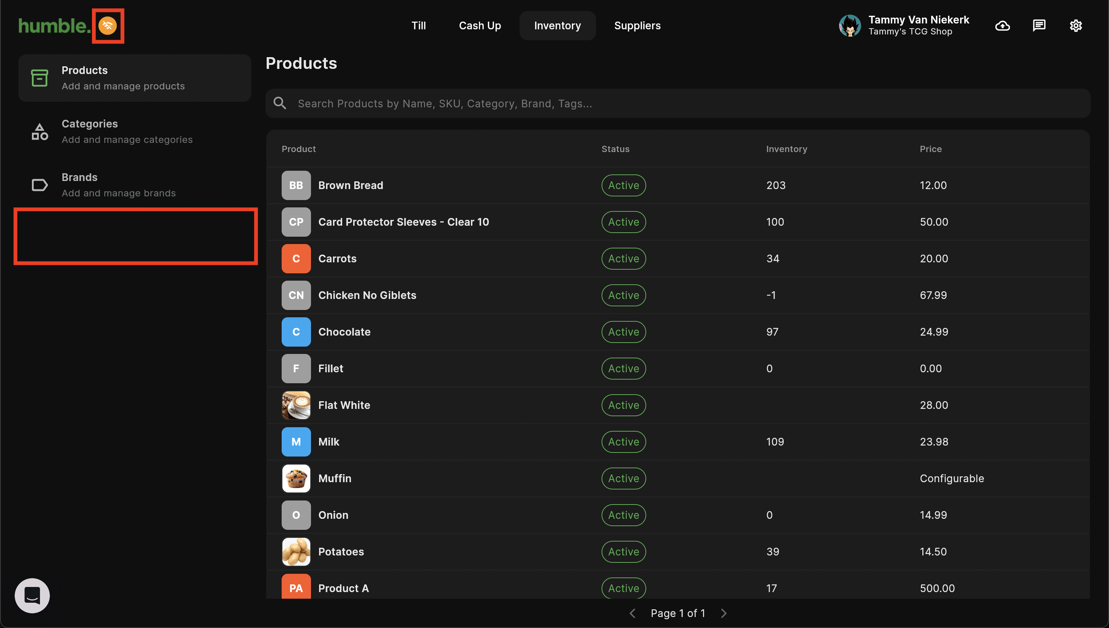Click the Active badge for Brown Bread

(623, 185)
